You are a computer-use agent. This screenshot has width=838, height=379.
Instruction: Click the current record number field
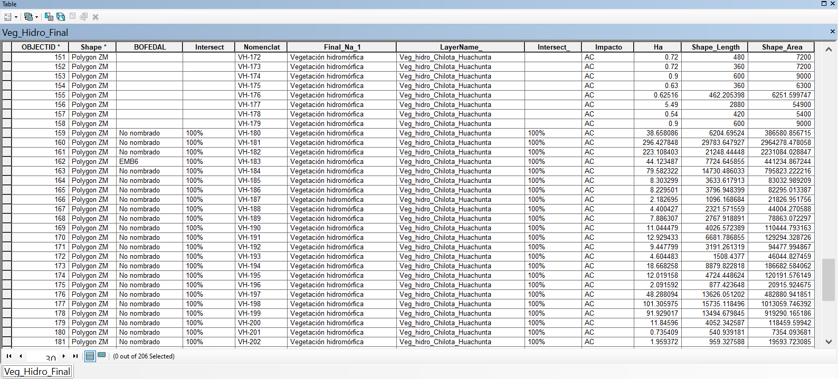[x=42, y=357]
